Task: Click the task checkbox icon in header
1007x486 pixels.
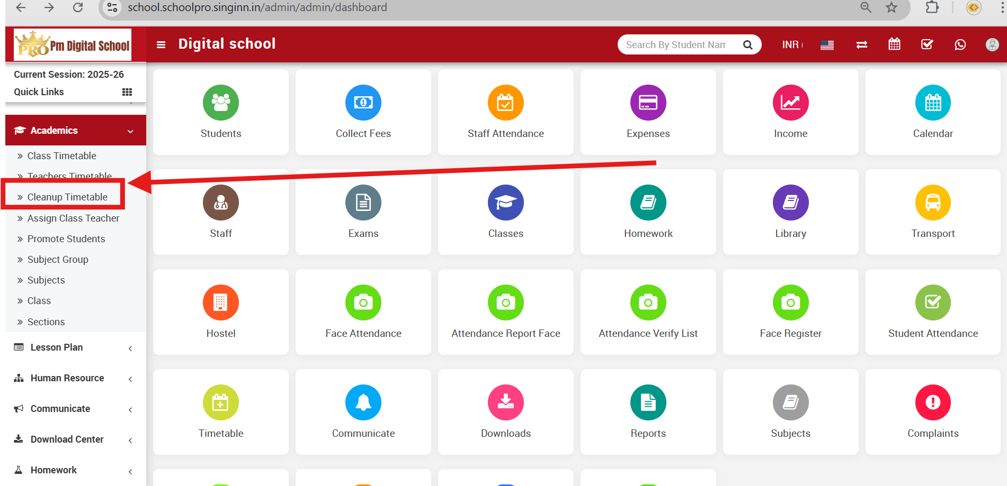Action: click(926, 44)
